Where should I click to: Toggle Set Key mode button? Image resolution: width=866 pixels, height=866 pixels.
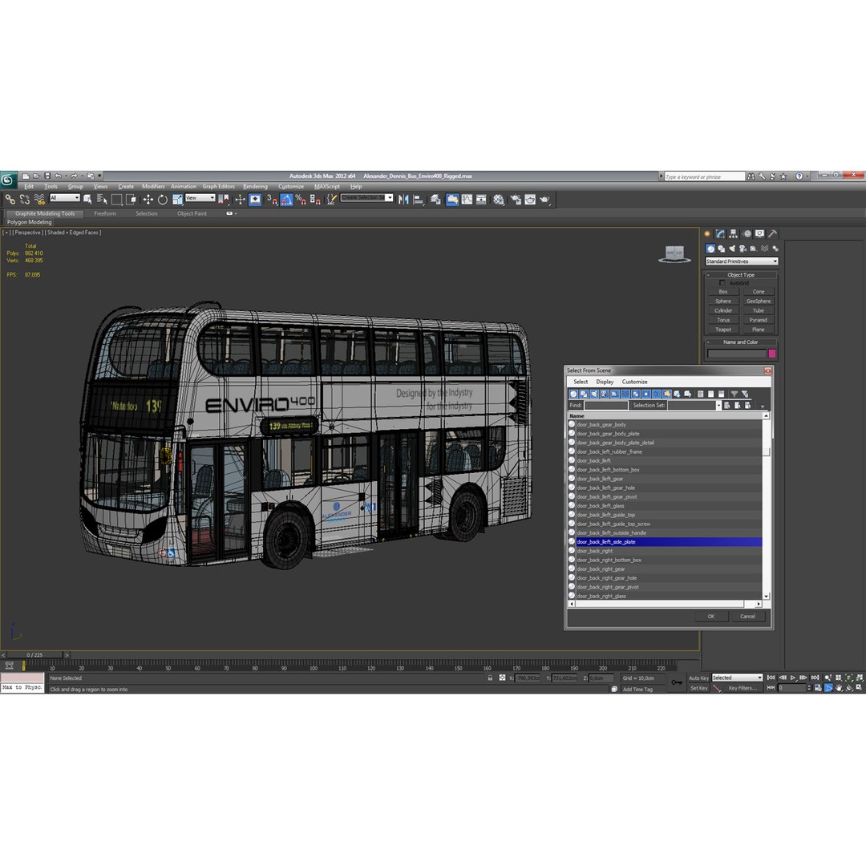tap(698, 688)
